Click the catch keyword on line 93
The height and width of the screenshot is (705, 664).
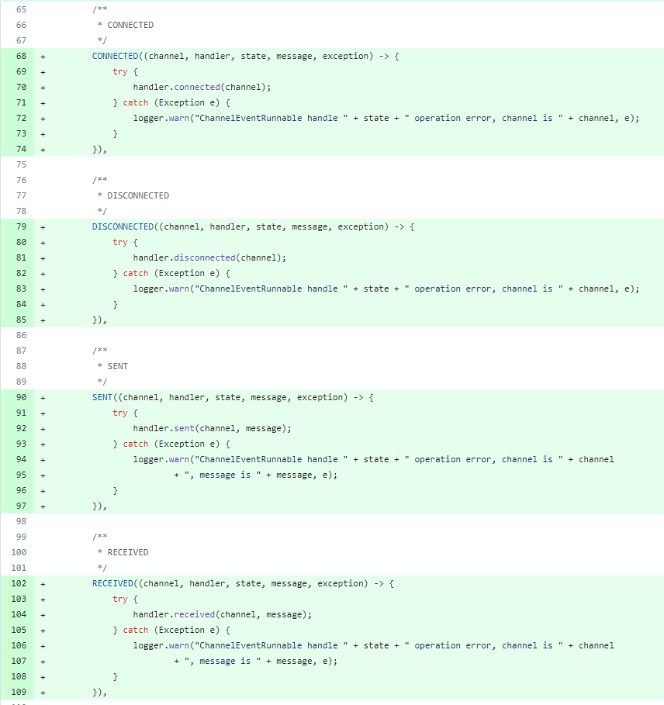(135, 444)
